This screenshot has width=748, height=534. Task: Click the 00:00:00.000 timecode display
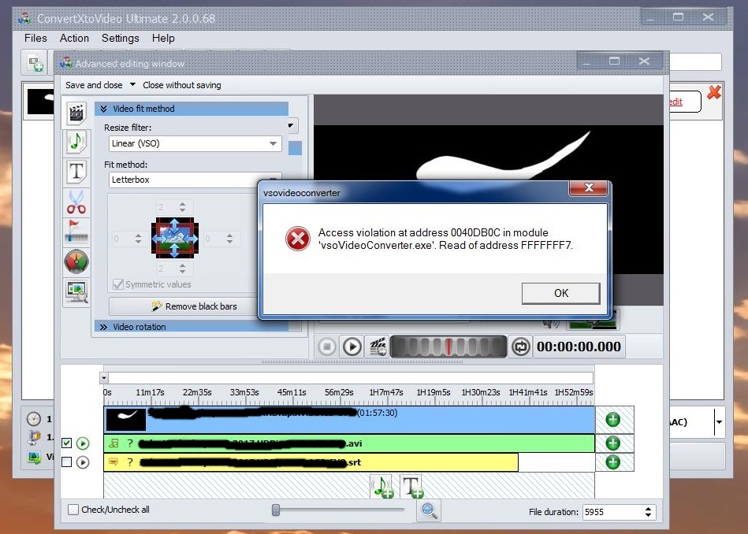point(579,347)
